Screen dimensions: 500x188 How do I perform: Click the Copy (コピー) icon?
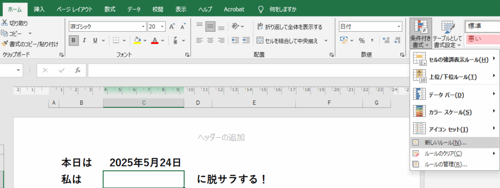(x=4, y=33)
